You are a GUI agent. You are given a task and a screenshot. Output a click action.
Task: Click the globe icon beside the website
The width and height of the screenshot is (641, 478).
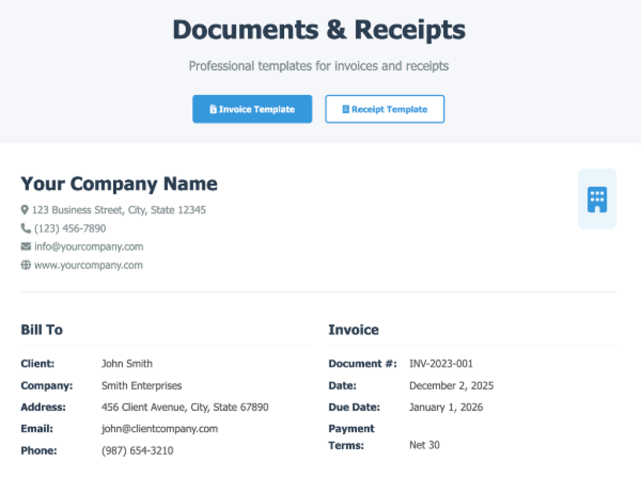[26, 265]
